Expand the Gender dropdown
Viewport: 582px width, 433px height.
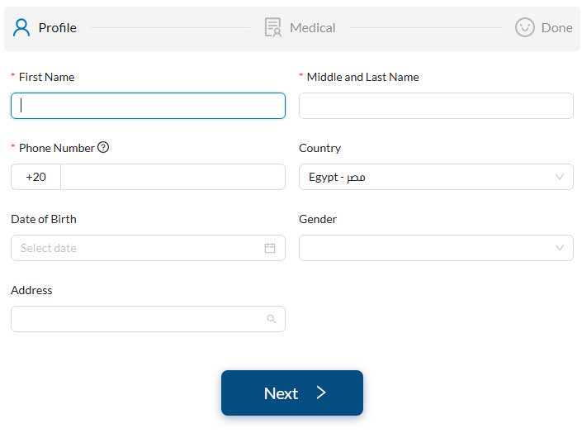click(x=435, y=248)
